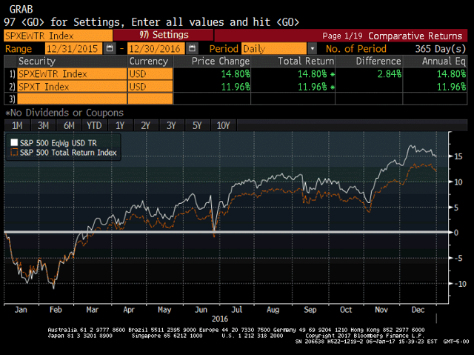Select security row 2 SPXT Index field
The height and width of the screenshot is (355, 474).
pos(72,87)
